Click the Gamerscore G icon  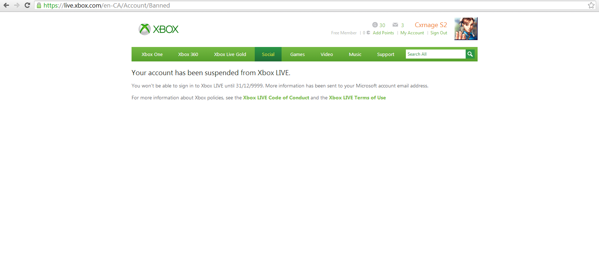[x=375, y=25]
